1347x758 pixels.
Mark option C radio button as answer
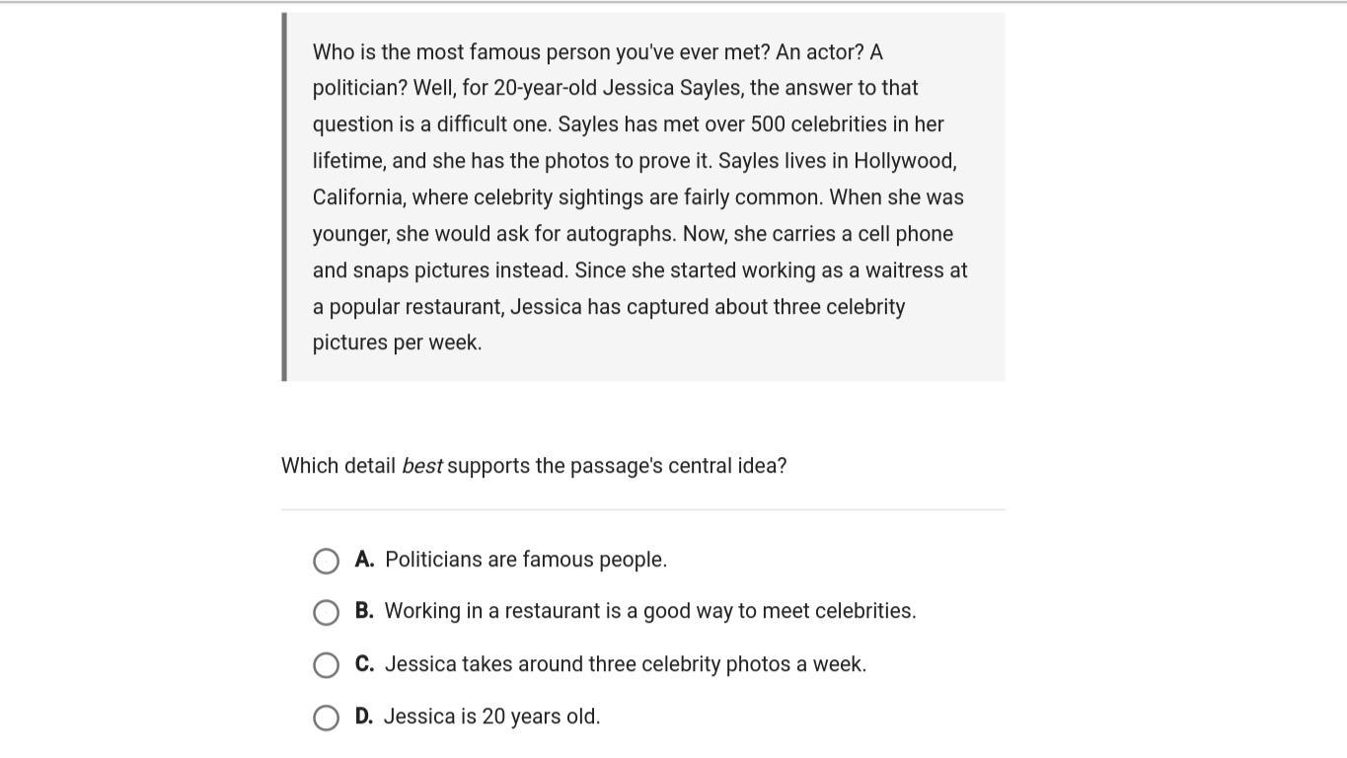tap(326, 665)
